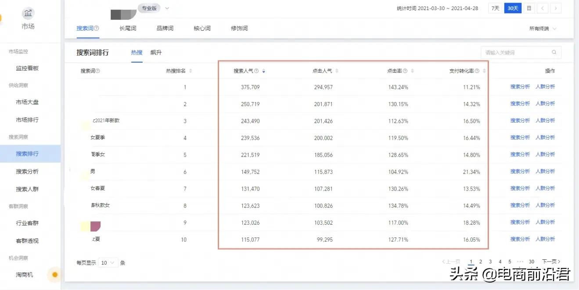Viewport: 579px width, 290px height.
Task: Switch to the 长尾词 tab
Action: [x=127, y=28]
